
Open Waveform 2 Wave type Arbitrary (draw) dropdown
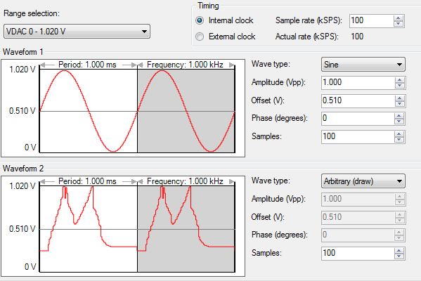click(363, 181)
